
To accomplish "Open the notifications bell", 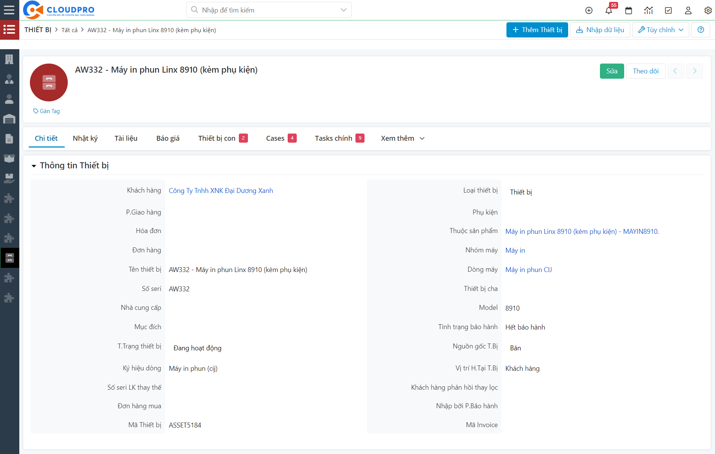I will click(609, 10).
